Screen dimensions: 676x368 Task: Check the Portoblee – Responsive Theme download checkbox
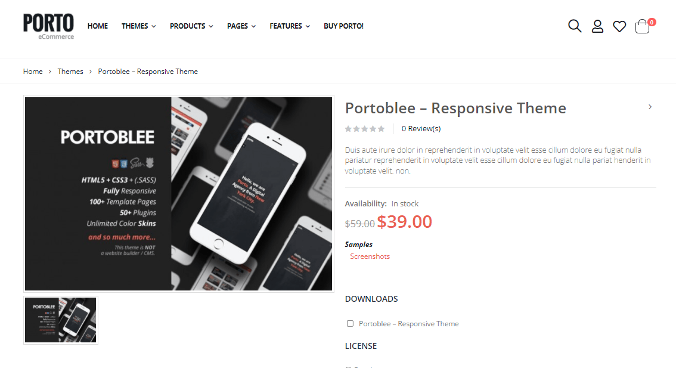click(x=350, y=323)
